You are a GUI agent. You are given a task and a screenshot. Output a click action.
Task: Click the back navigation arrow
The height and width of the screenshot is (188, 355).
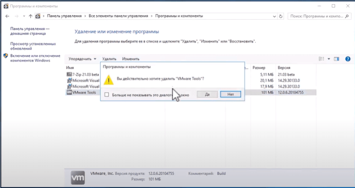coord(7,16)
